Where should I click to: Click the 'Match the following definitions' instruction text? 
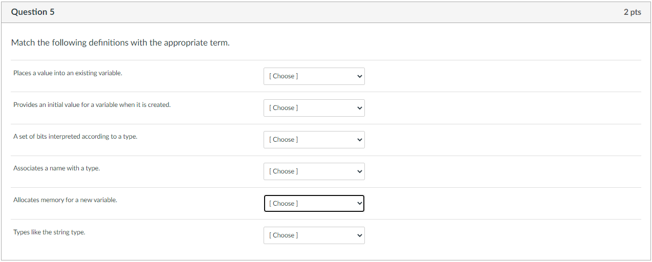coord(120,43)
